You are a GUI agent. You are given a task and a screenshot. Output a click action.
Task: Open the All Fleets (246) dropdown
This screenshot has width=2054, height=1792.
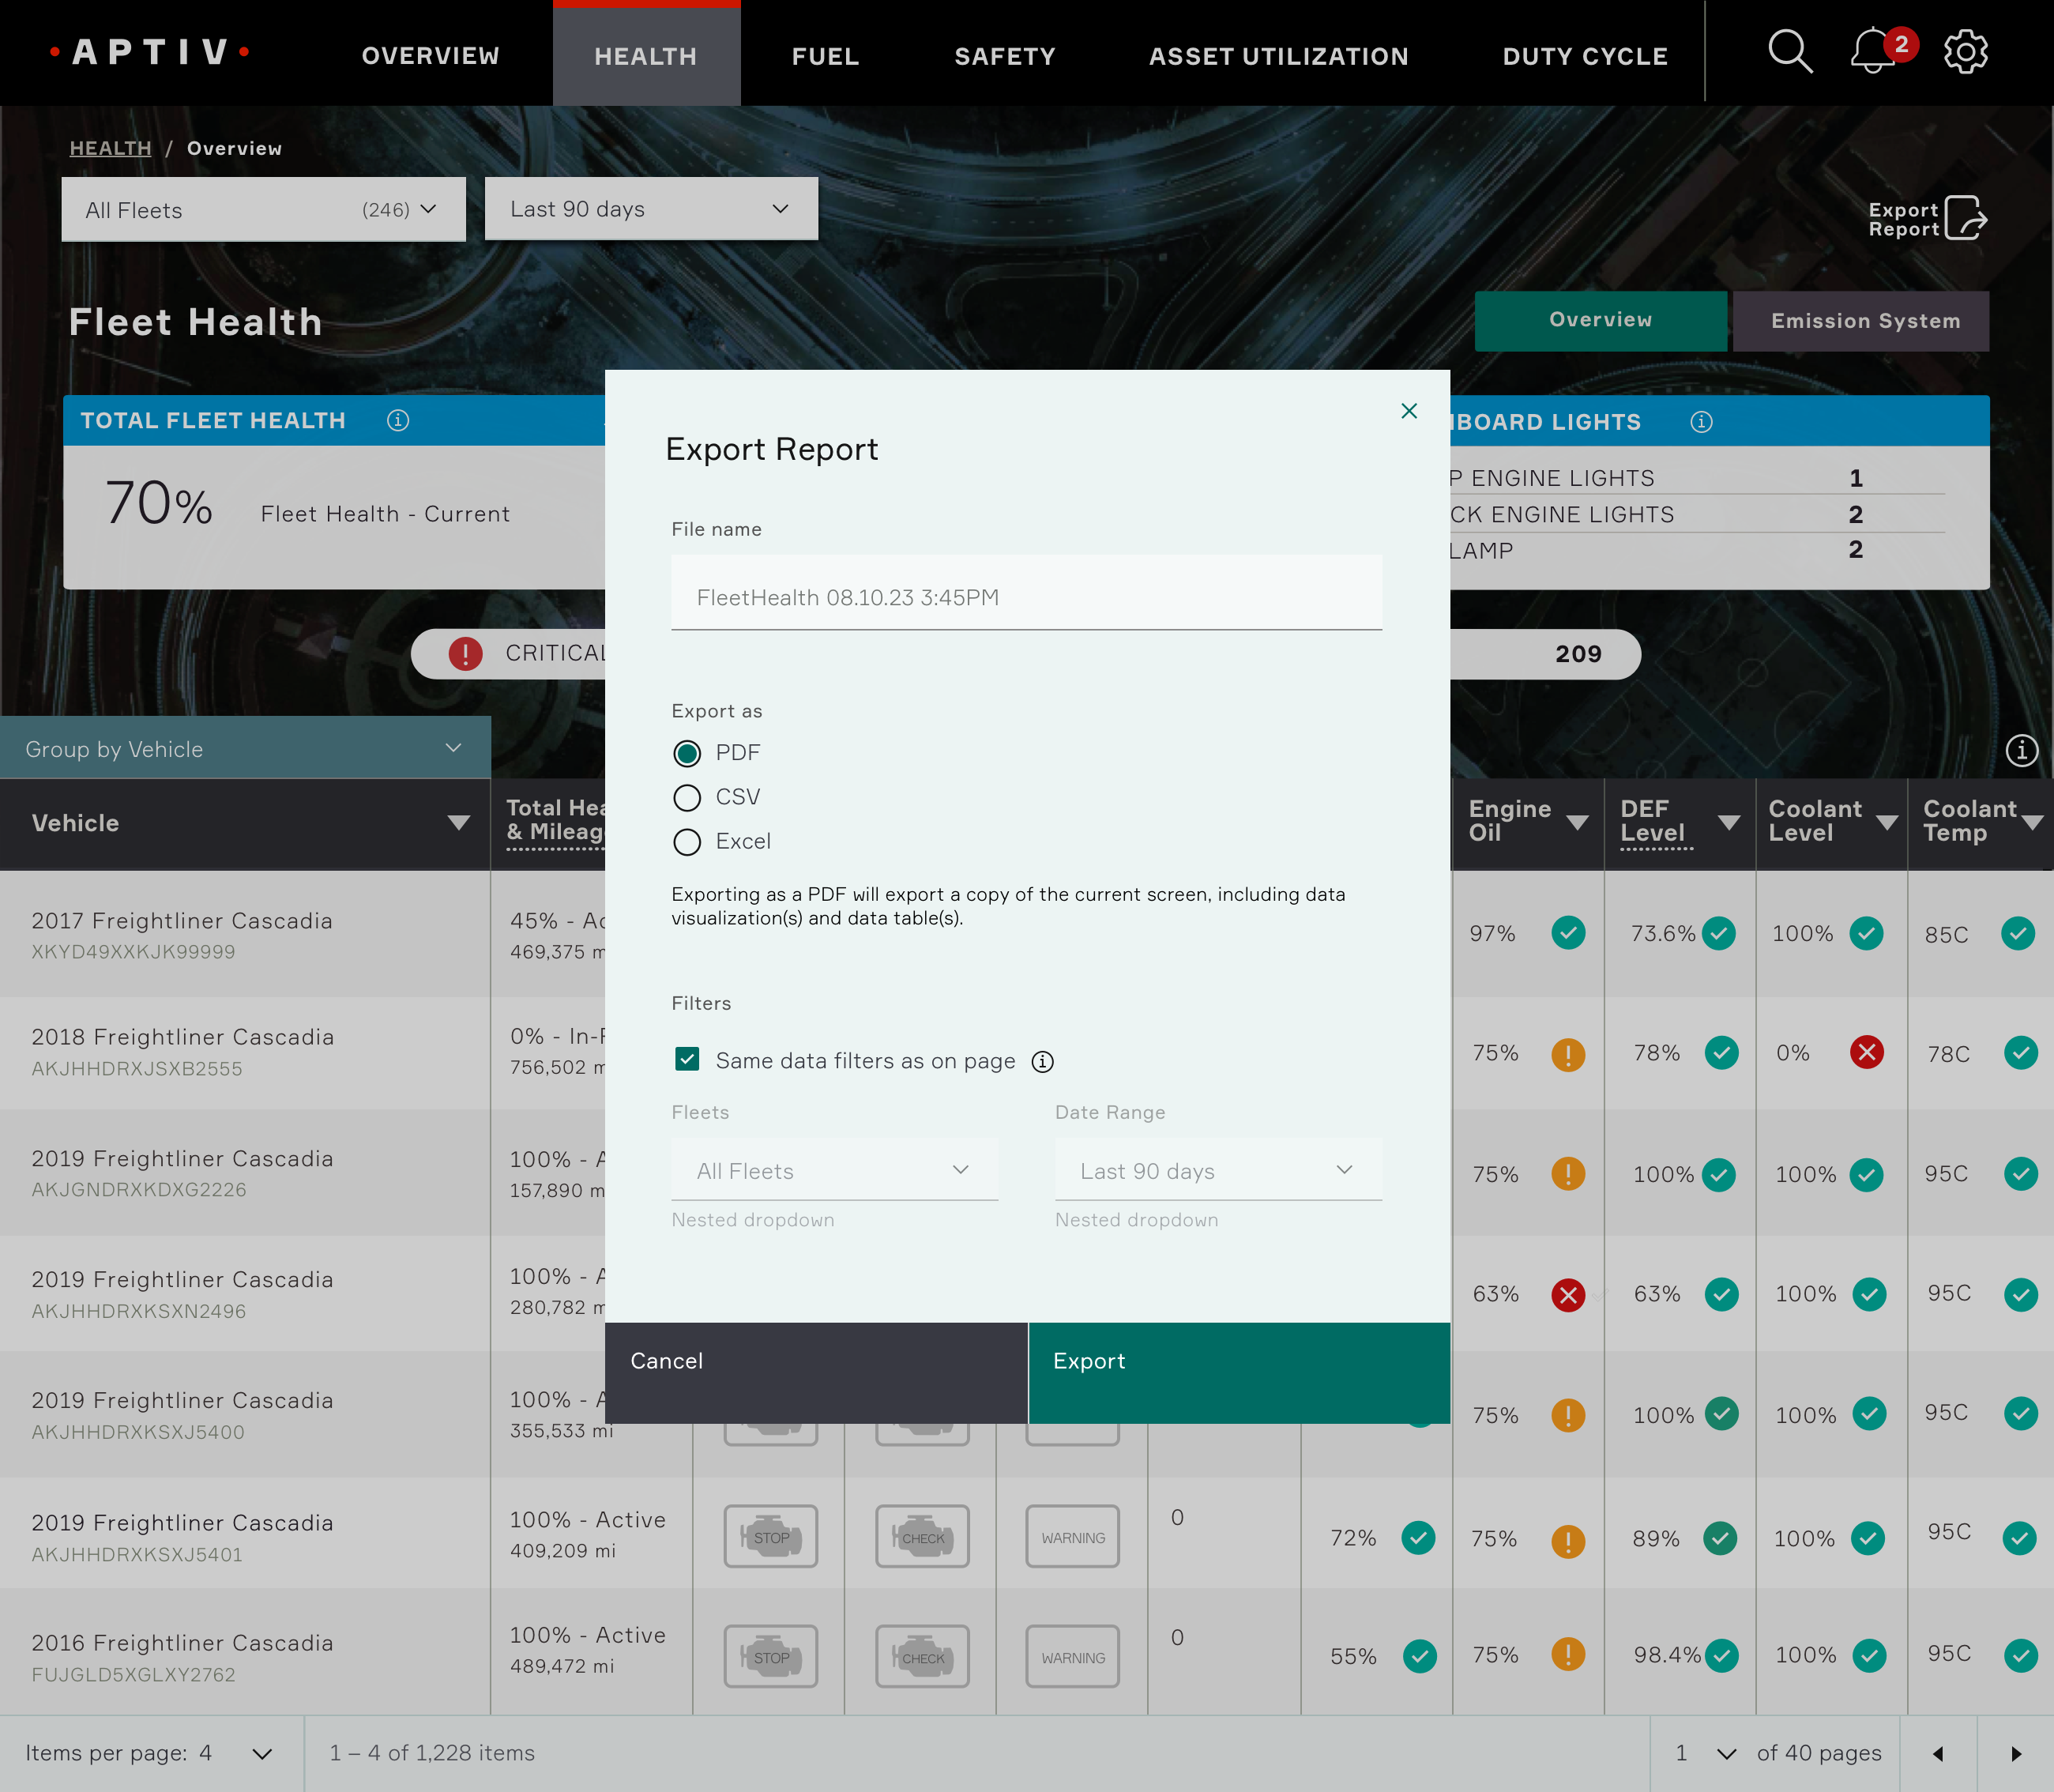coord(263,210)
